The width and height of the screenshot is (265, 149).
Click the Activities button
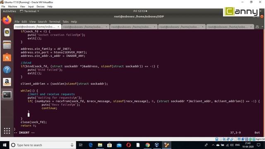pos(10,11)
